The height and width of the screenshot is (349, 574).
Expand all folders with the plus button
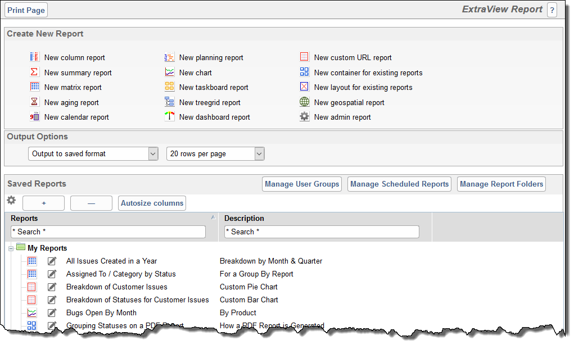pyautogui.click(x=43, y=203)
